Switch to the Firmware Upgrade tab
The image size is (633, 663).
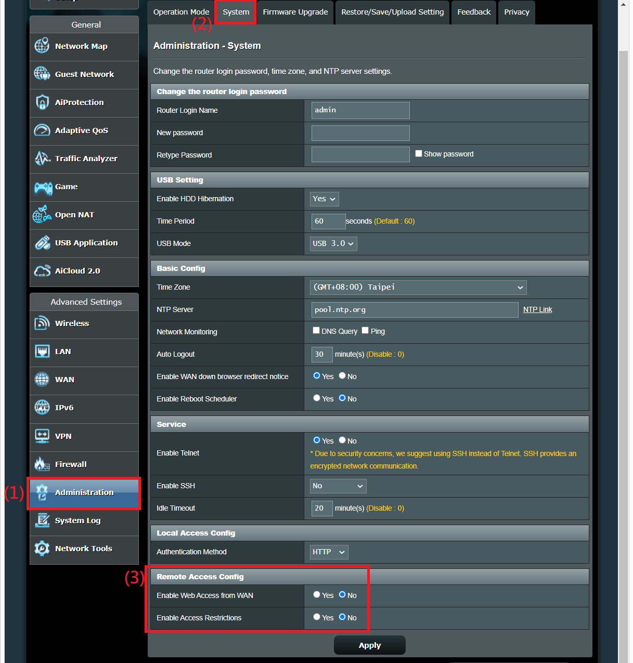295,12
